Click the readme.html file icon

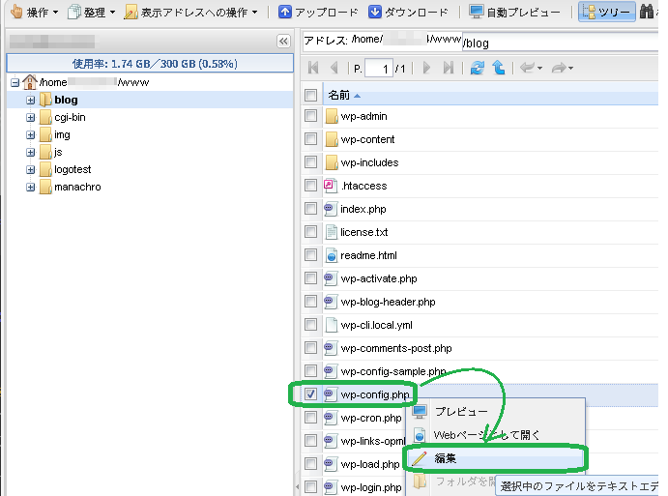coord(331,255)
